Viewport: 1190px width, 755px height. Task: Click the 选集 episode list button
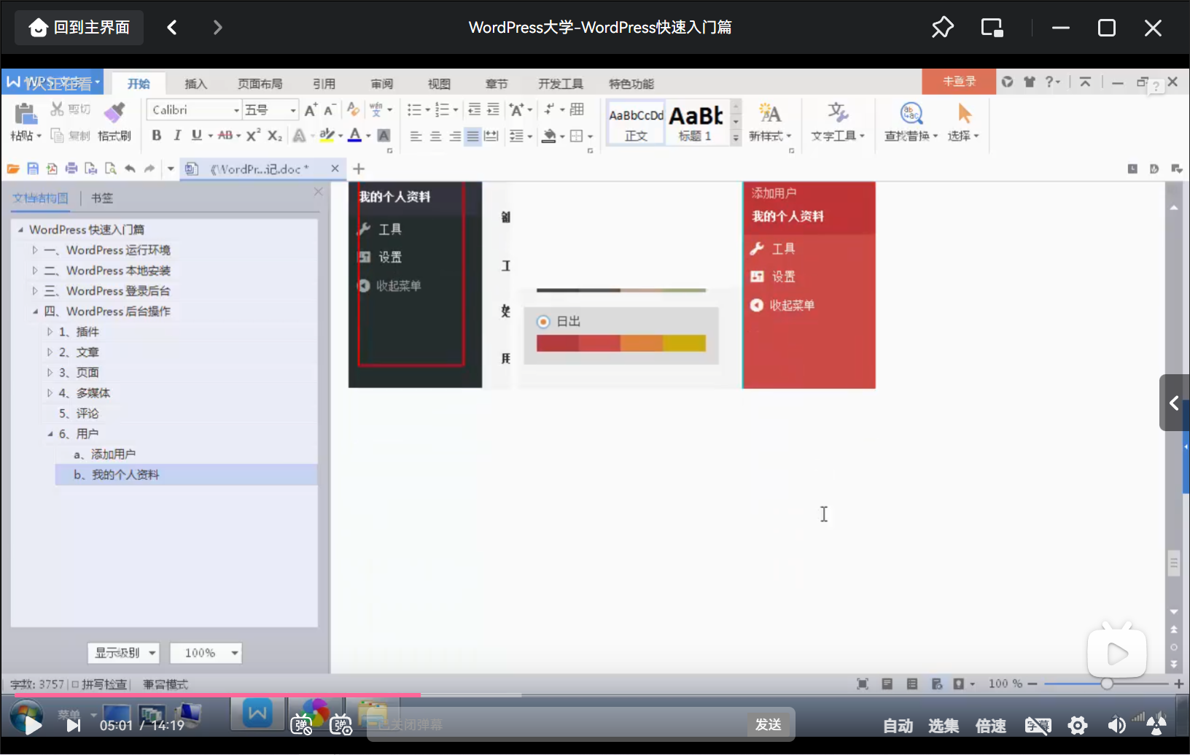point(943,726)
